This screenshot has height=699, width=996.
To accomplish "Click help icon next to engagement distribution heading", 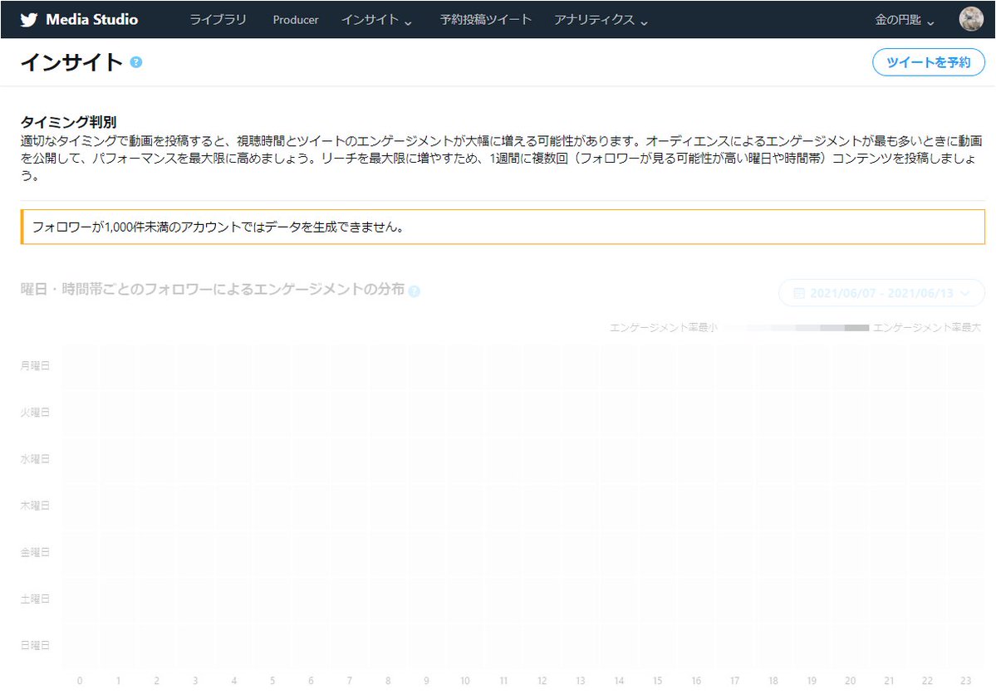I will 415,291.
